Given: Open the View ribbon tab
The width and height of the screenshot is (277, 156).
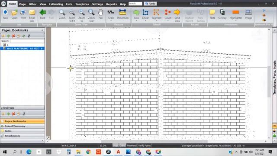Looking at the screenshot, I should click(x=43, y=4).
